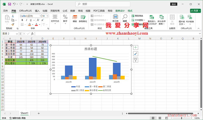Switch to the Formulas tab

pos(65,11)
